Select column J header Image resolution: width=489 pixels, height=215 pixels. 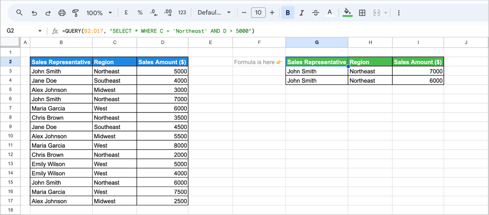[x=466, y=42]
